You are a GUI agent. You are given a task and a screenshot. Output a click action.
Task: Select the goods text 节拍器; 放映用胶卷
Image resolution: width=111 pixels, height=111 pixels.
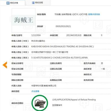point(63,14)
